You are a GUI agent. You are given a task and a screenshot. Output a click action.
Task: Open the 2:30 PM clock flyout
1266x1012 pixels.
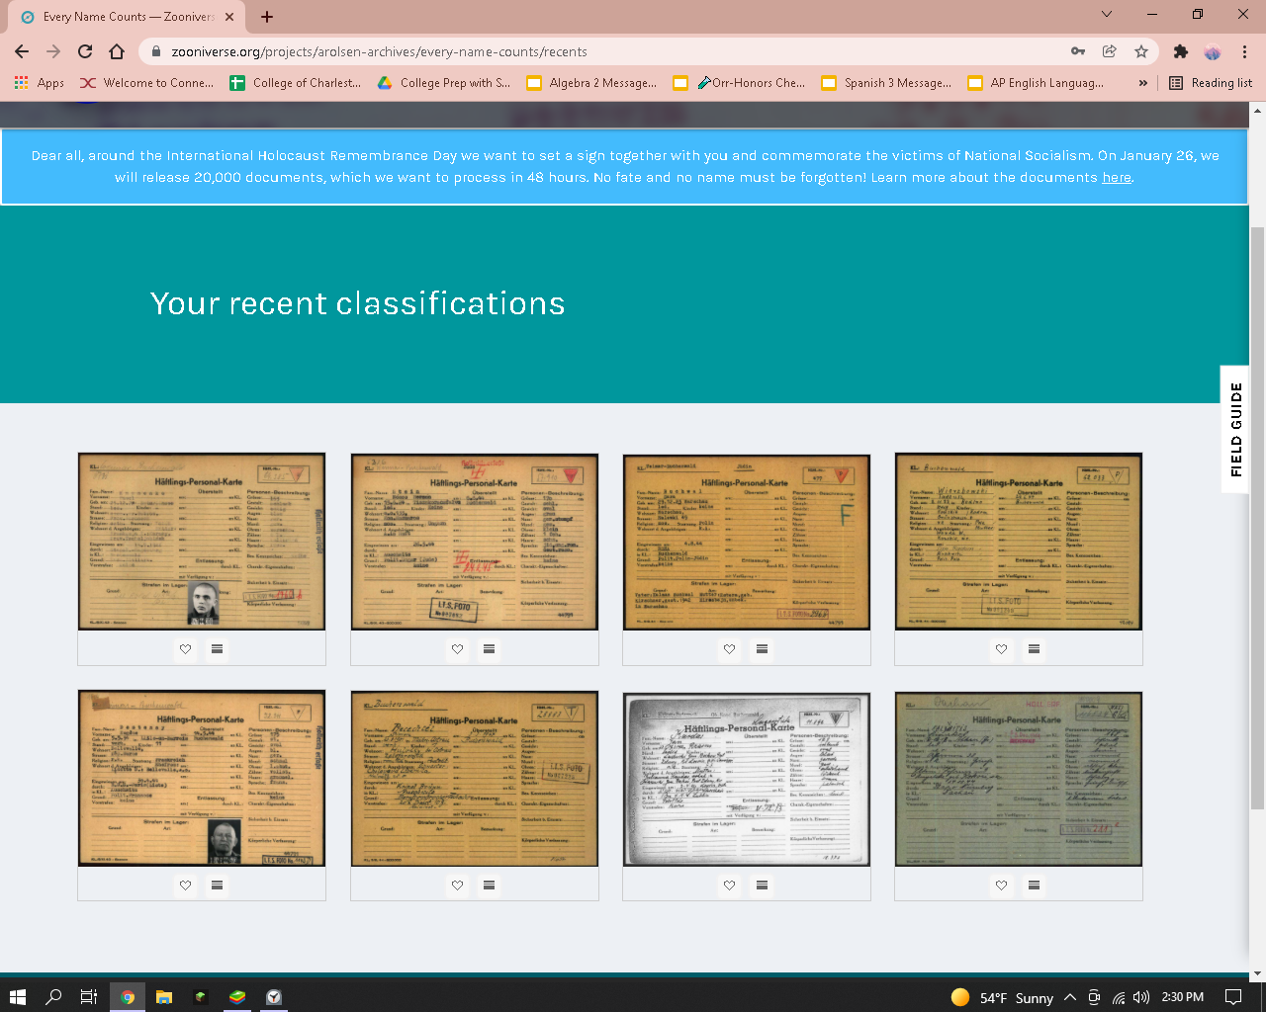(x=1182, y=997)
